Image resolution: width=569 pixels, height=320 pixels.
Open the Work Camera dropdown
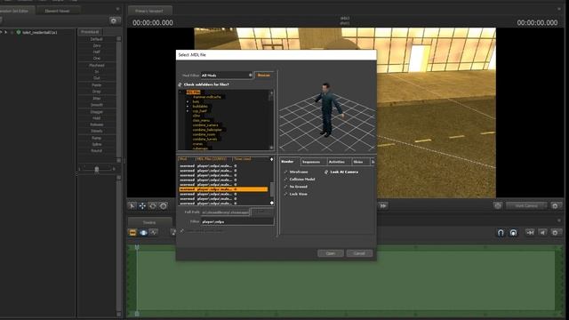526,205
